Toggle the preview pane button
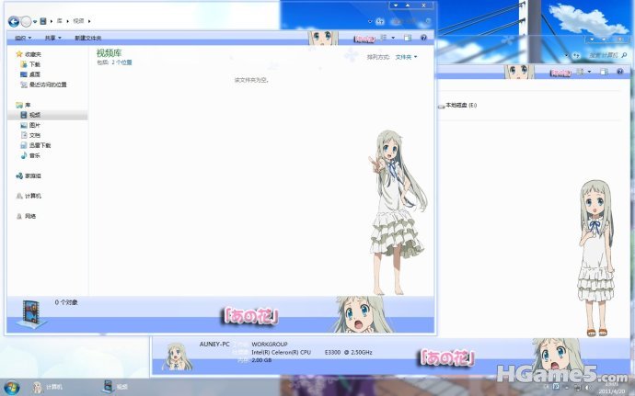This screenshot has width=635, height=396. click(x=407, y=39)
